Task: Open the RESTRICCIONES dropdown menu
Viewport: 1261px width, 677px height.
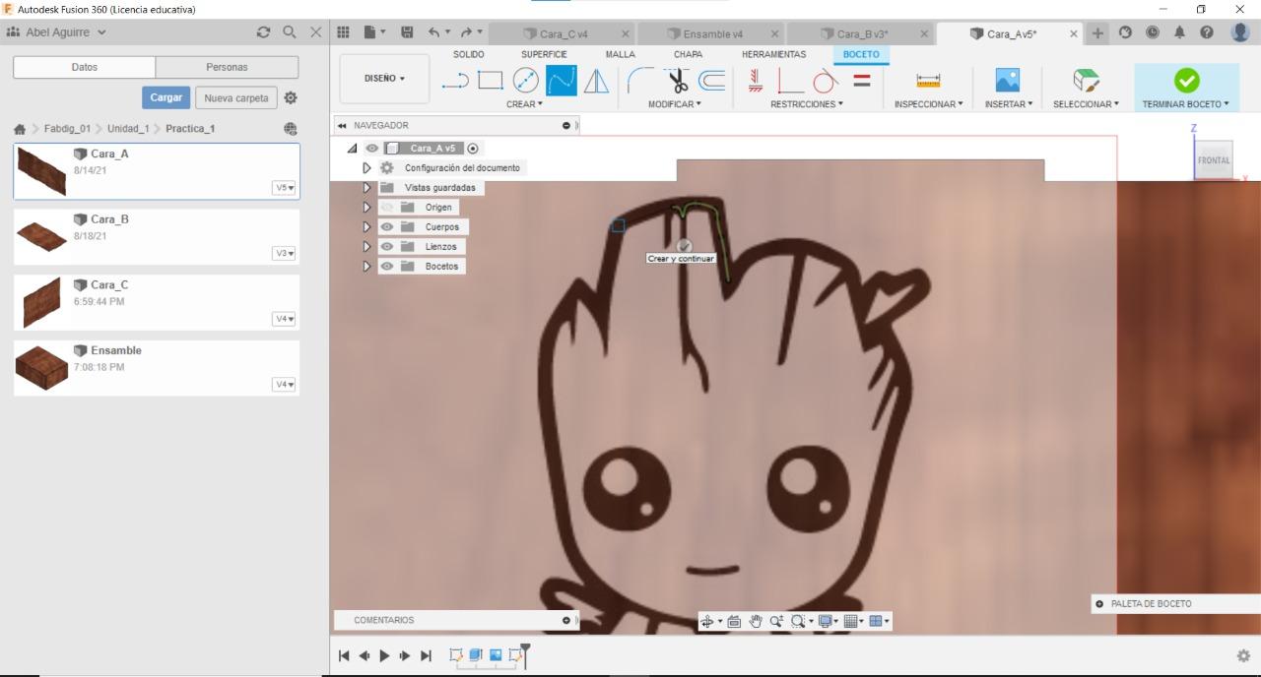Action: pos(807,104)
